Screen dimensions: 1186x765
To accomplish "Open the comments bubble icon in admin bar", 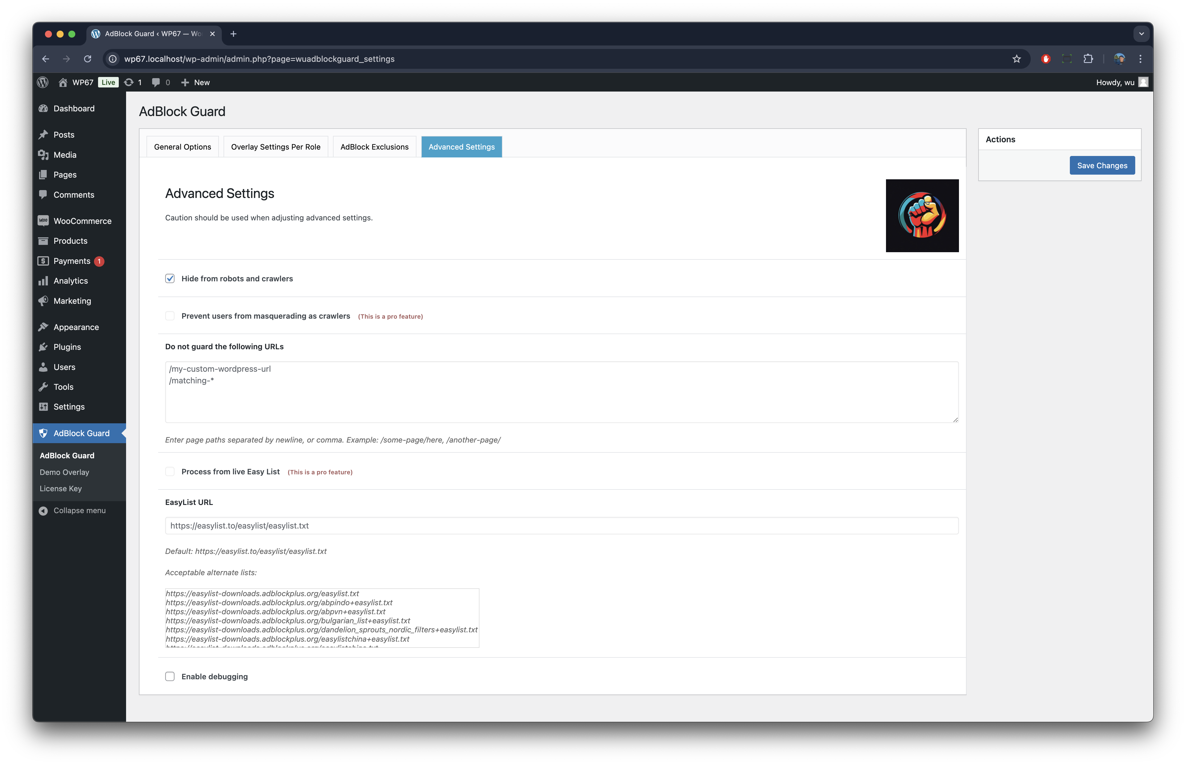I will pyautogui.click(x=156, y=82).
